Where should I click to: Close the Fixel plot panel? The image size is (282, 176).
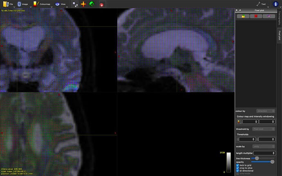[x=237, y=10]
